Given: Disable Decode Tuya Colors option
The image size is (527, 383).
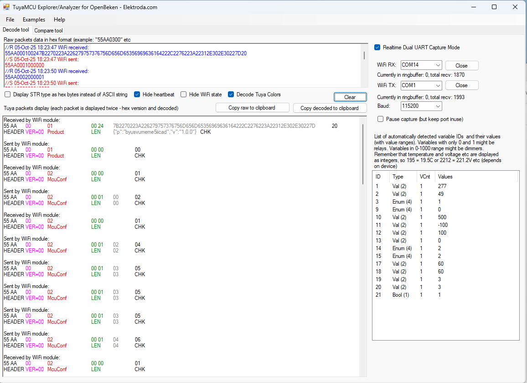Looking at the screenshot, I should point(231,94).
